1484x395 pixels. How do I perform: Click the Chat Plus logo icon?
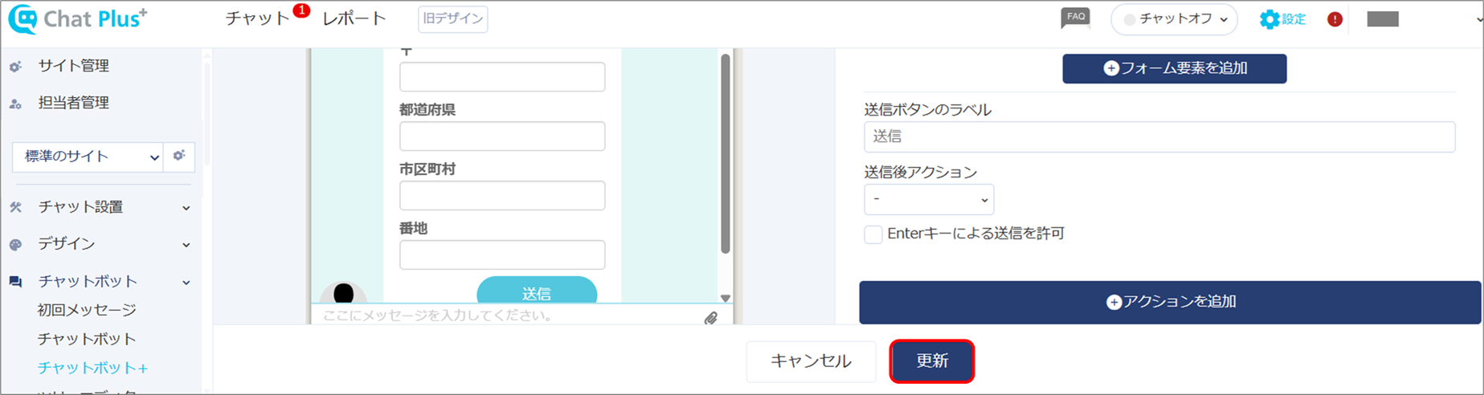[x=22, y=19]
